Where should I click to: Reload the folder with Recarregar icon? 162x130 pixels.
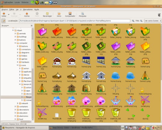pos(47,14)
